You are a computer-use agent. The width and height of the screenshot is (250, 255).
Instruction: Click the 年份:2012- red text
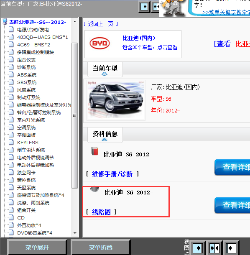point(165,110)
